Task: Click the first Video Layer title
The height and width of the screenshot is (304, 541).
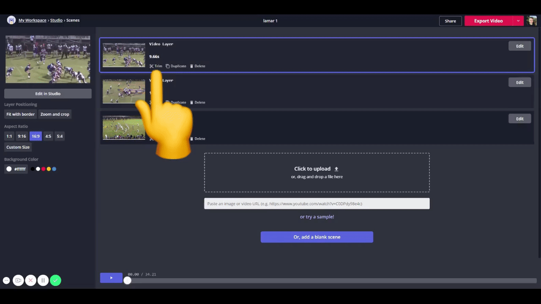Action: click(x=161, y=44)
